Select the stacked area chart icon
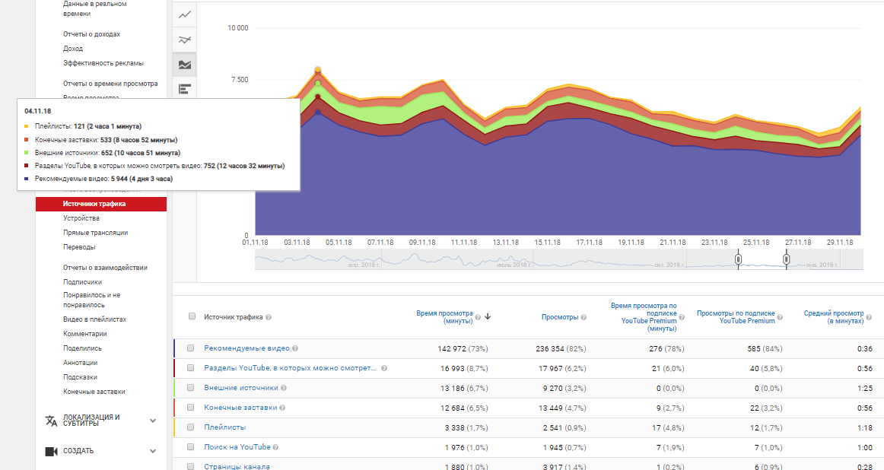This screenshot has height=470, width=884. click(185, 65)
